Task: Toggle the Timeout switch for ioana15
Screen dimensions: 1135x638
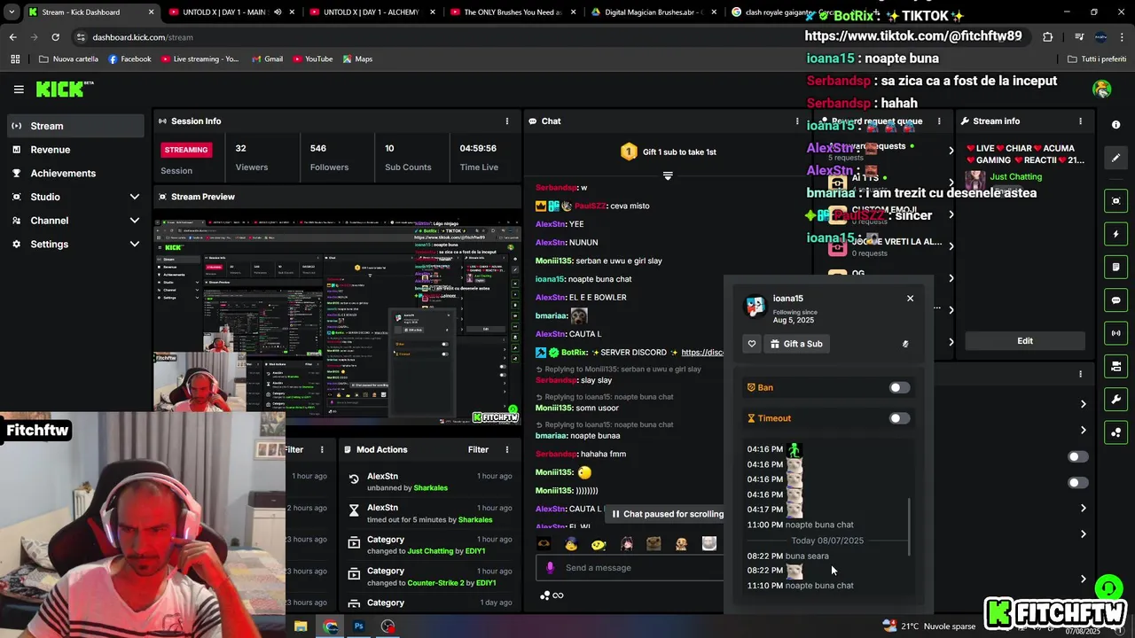Action: click(x=898, y=418)
